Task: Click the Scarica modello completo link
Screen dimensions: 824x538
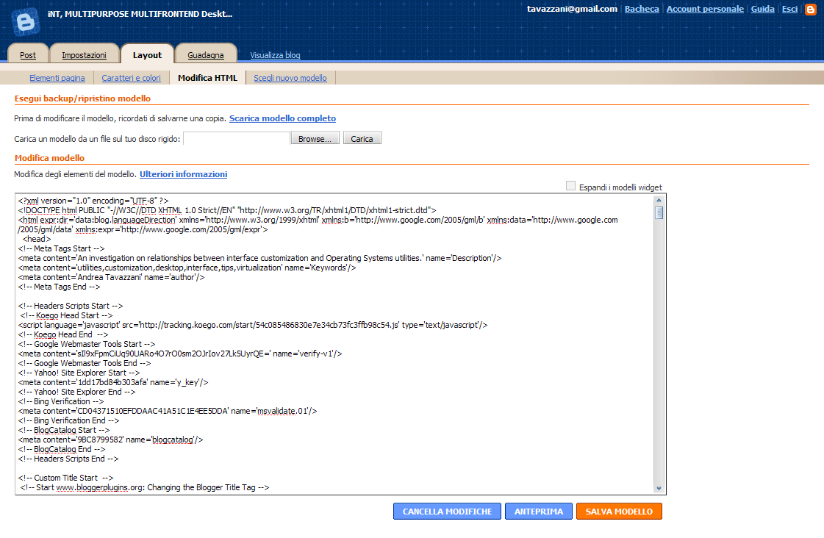Action: pyautogui.click(x=283, y=118)
